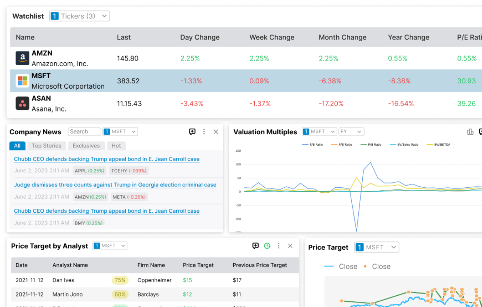The width and height of the screenshot is (482, 307).
Task: Sort analyst table by Date header
Action: 21,265
